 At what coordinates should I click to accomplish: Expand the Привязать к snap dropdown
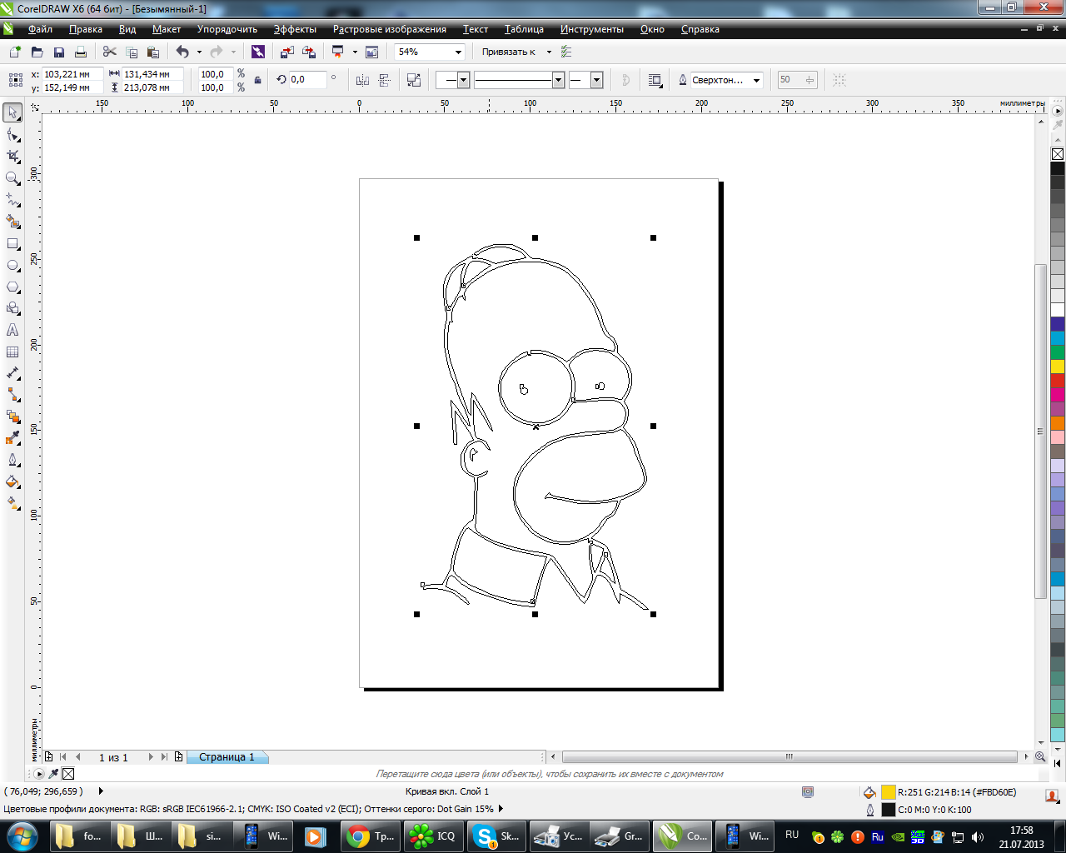click(x=549, y=52)
